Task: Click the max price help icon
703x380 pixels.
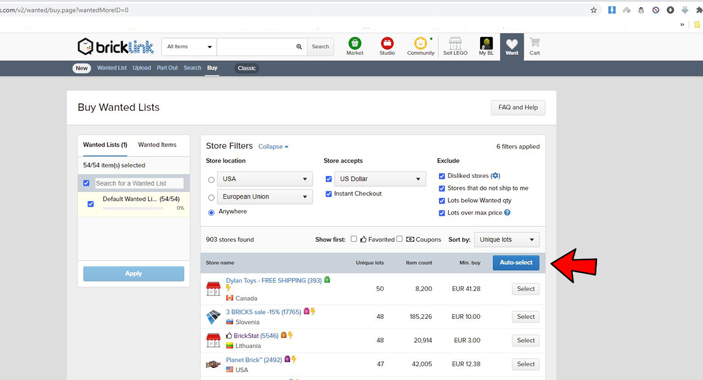Action: pos(507,213)
